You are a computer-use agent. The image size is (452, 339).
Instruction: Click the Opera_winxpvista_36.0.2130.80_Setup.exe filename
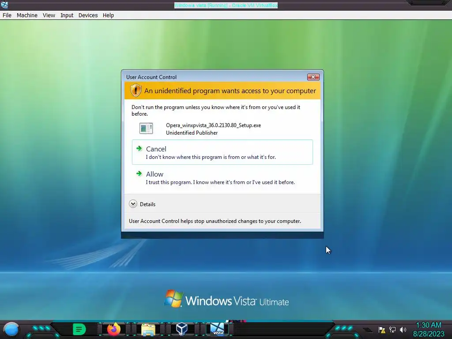click(x=213, y=125)
